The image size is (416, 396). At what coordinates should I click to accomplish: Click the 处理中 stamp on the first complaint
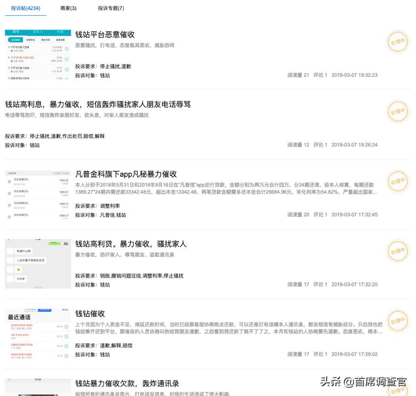pos(398,41)
